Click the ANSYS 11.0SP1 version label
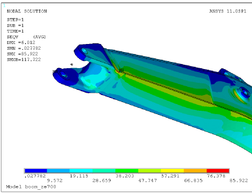The height and width of the screenshot is (194, 252). (228, 11)
